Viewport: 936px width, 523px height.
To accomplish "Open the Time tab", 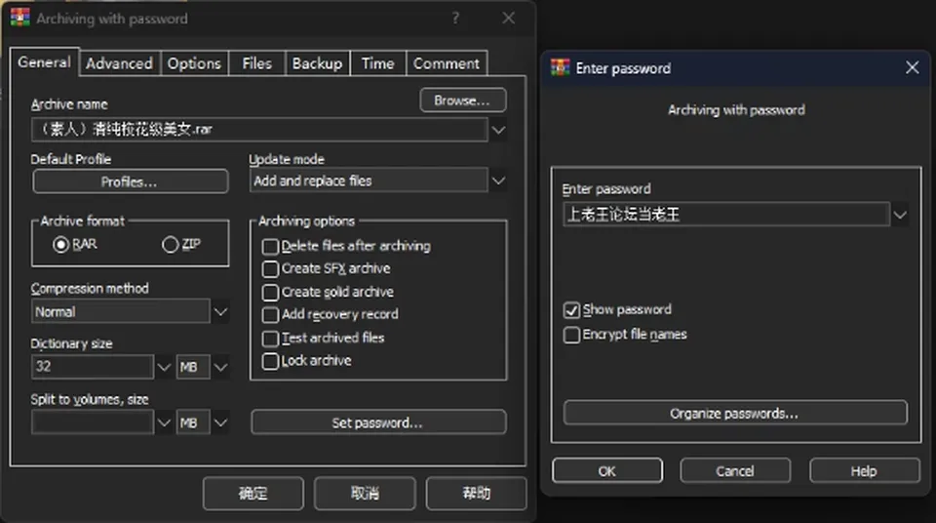I will point(378,63).
